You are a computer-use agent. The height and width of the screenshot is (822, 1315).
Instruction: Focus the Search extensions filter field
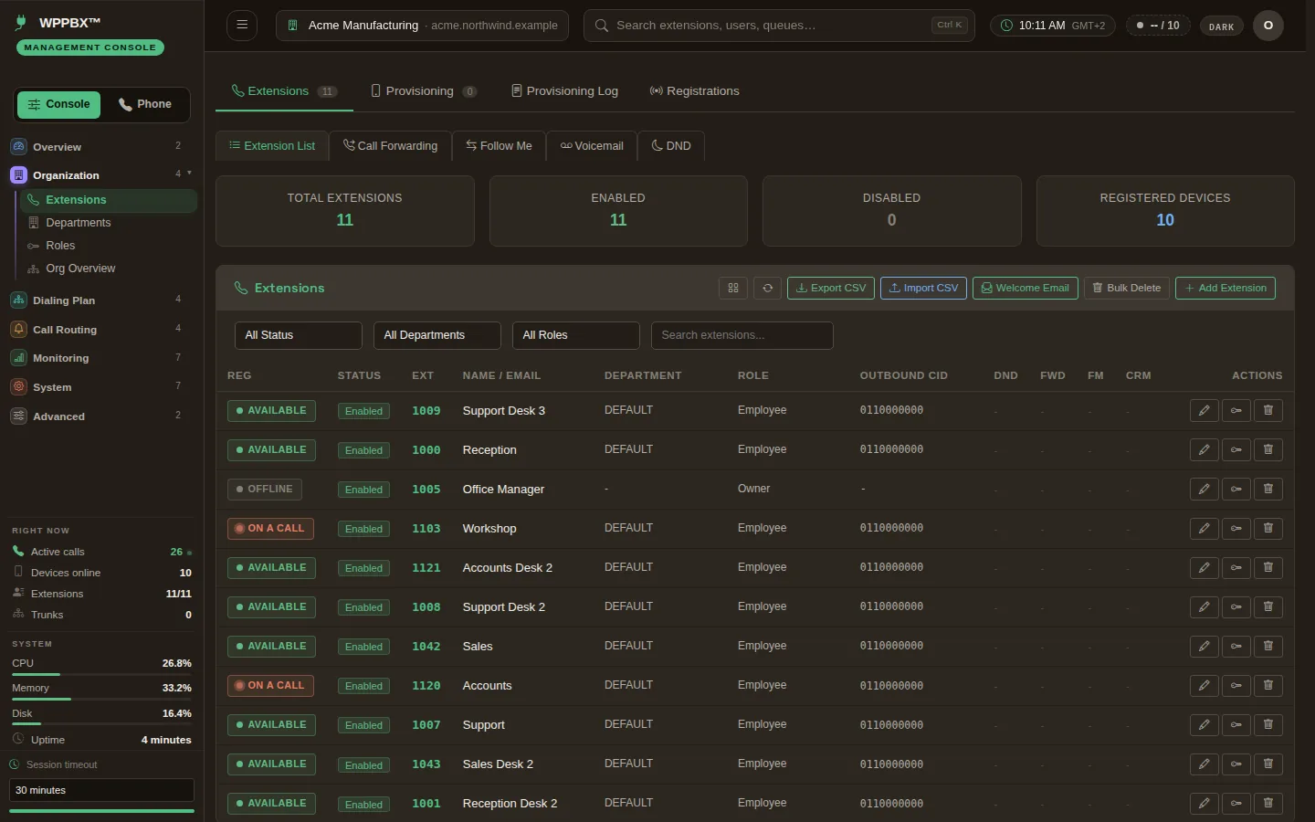coord(742,335)
